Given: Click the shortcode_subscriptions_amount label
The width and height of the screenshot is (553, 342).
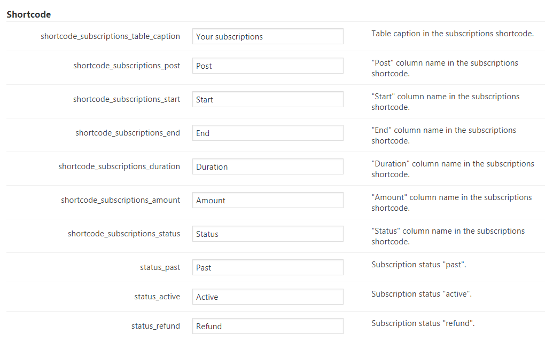Looking at the screenshot, I should [x=120, y=200].
